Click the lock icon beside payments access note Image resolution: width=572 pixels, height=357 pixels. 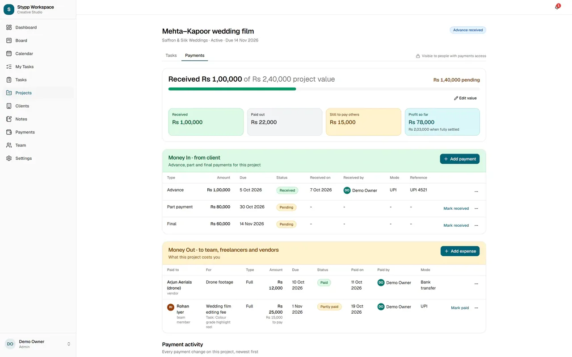click(418, 56)
